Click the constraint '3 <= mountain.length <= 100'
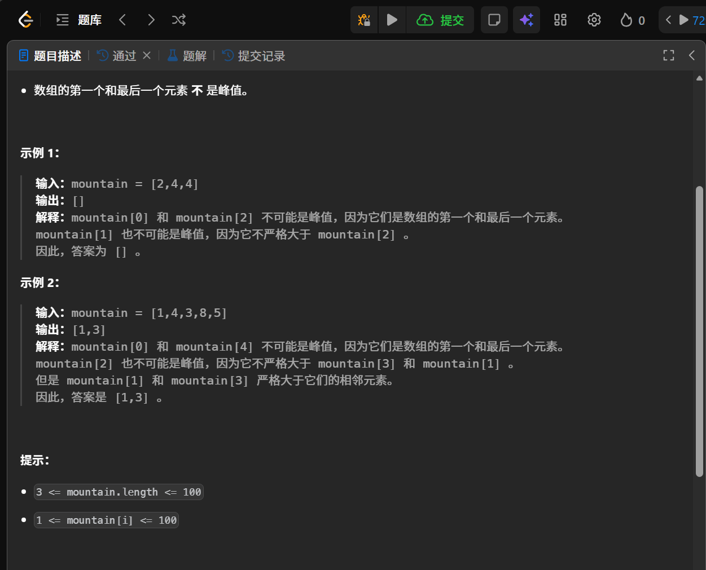This screenshot has width=706, height=570. click(119, 492)
